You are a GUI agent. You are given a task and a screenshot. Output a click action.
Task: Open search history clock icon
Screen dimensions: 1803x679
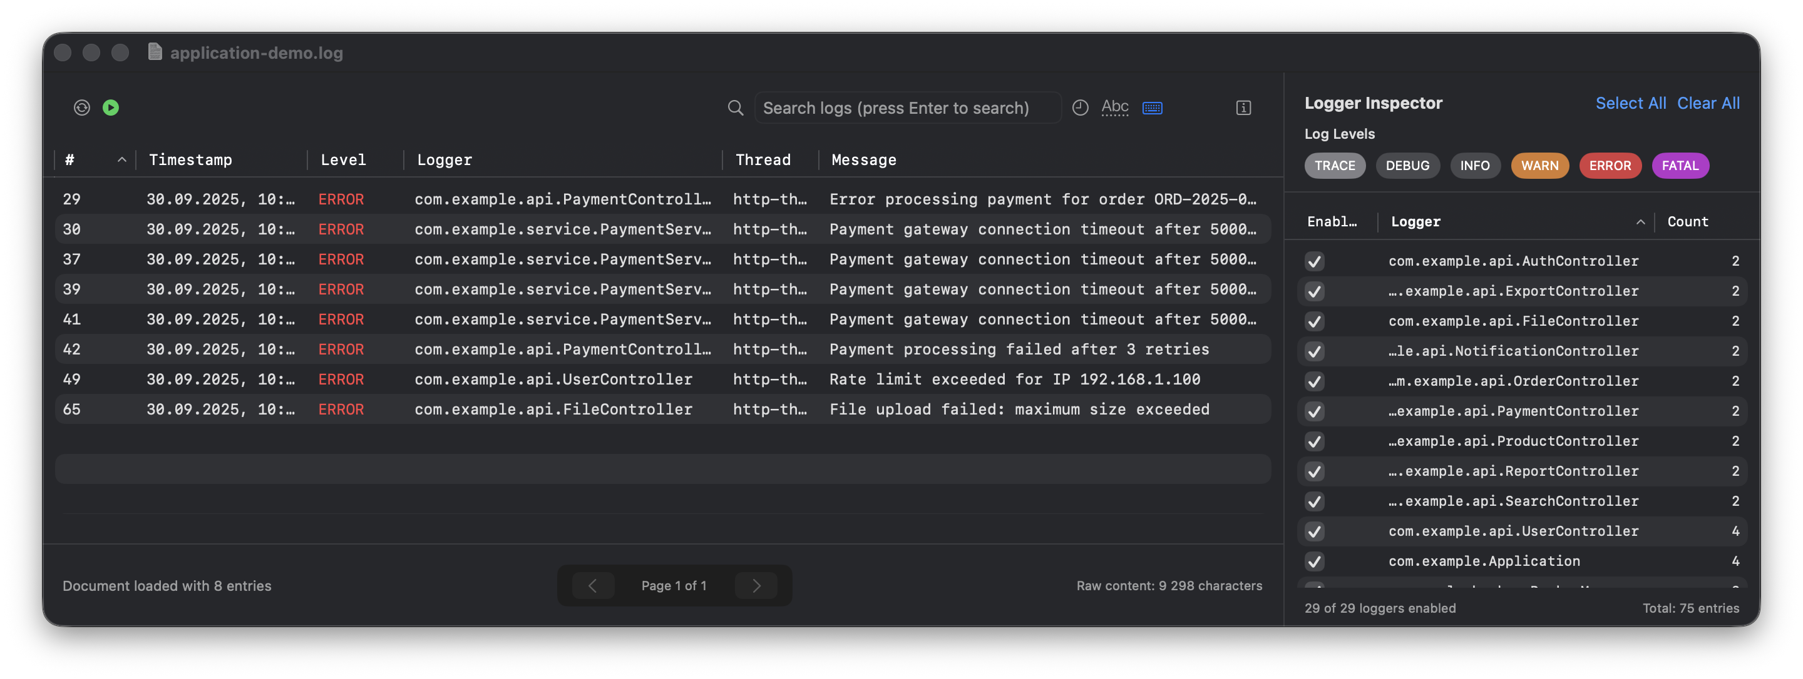(1080, 108)
